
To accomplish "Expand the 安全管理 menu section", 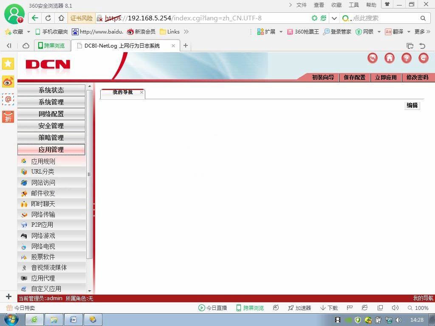I will pyautogui.click(x=51, y=126).
